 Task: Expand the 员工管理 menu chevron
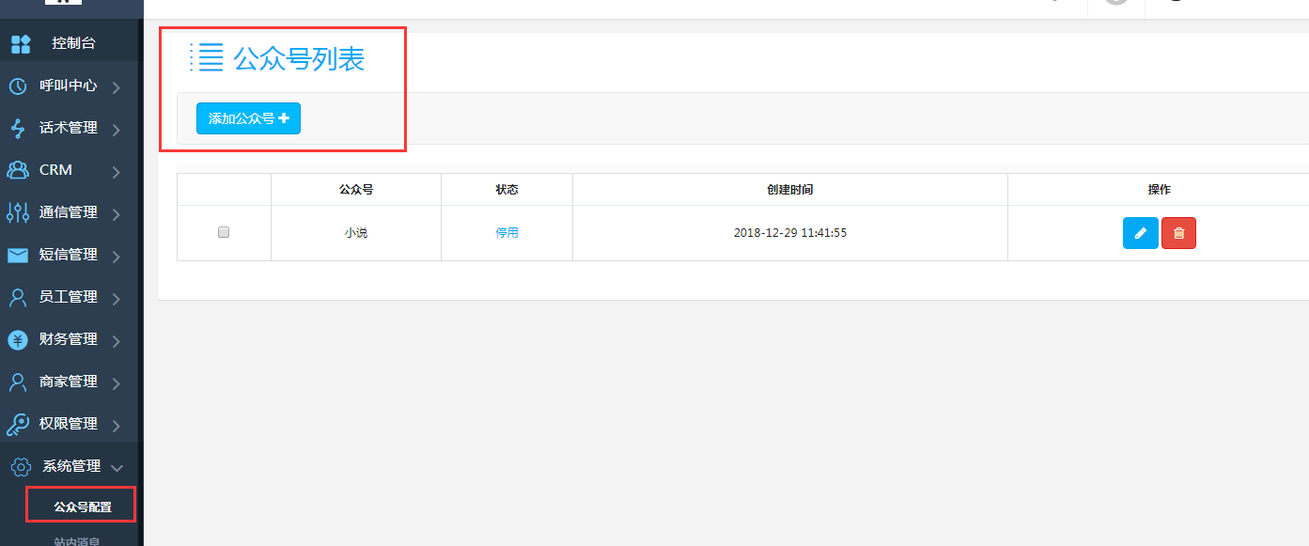tap(117, 299)
